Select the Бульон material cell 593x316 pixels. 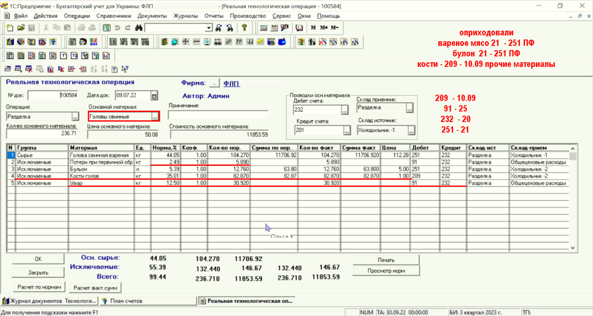pos(101,169)
